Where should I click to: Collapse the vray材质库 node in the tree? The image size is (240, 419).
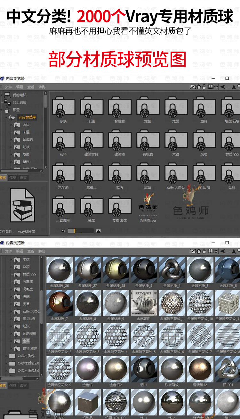tap(6, 118)
